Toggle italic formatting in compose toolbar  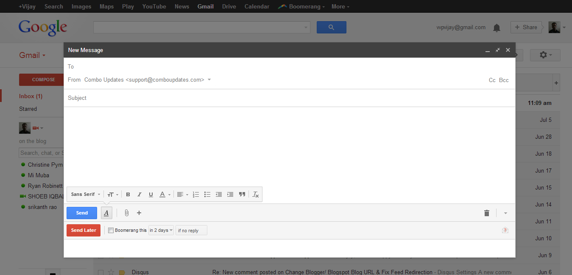pyautogui.click(x=139, y=195)
